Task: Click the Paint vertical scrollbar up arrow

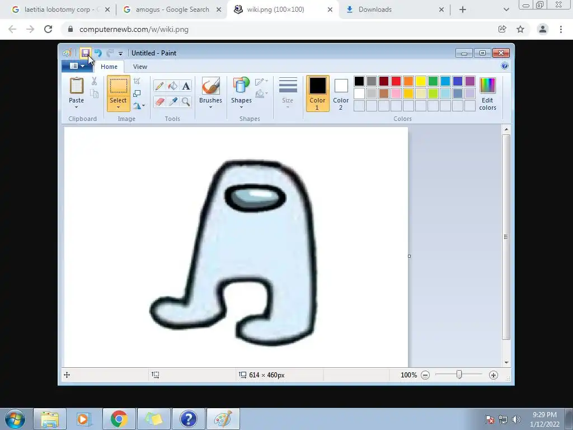Action: 506,129
